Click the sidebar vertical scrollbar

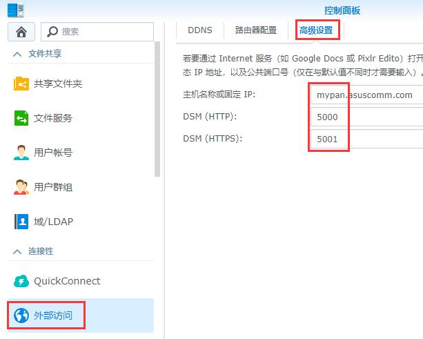click(157, 109)
